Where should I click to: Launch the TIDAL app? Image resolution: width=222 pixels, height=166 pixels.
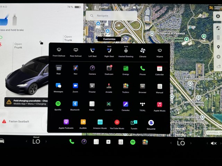[143, 107]
